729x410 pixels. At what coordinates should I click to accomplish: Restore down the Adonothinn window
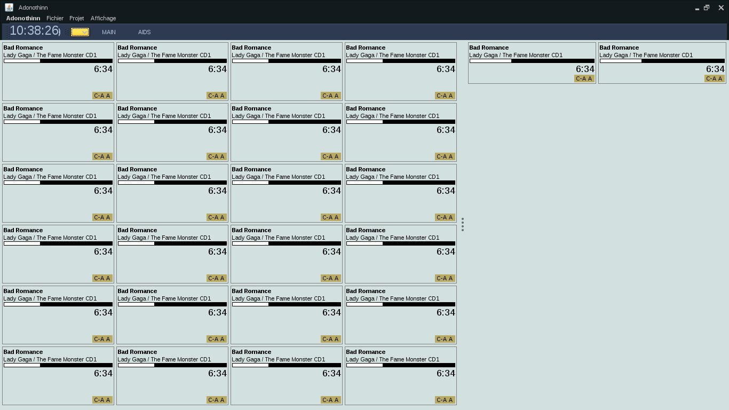(707, 7)
